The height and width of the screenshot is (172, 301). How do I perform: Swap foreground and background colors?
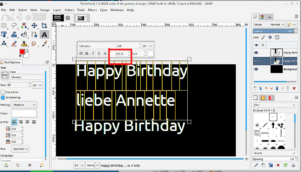pyautogui.click(x=27, y=50)
